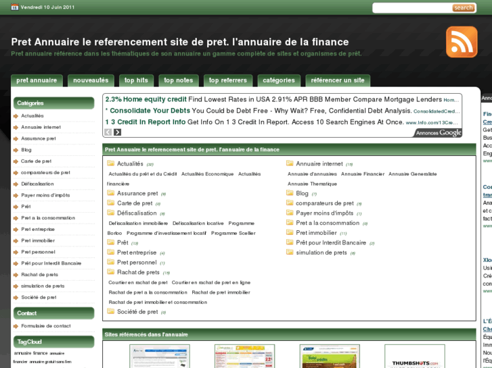
Task: Open Annuaire d'annuaires subcategory
Action: (312, 174)
